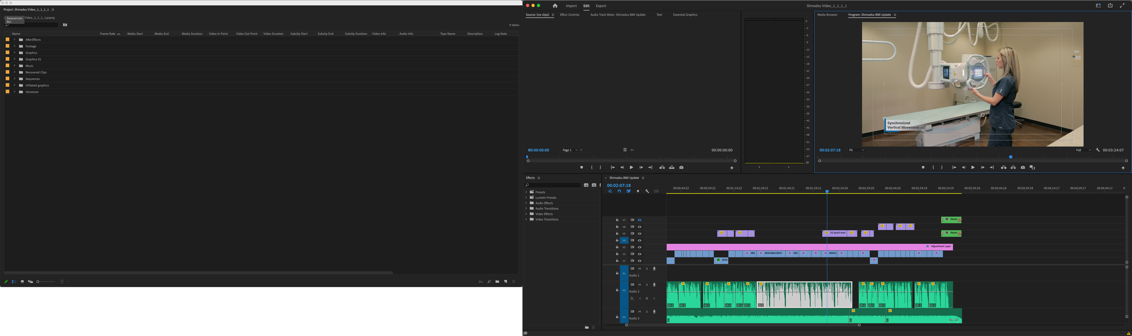The image size is (1132, 336).
Task: Click the Lift icon in the Program monitor
Action: pos(1004,167)
